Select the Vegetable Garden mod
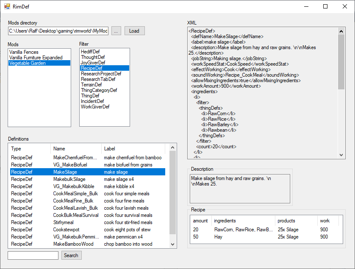The image size is (355, 269). 39,63
